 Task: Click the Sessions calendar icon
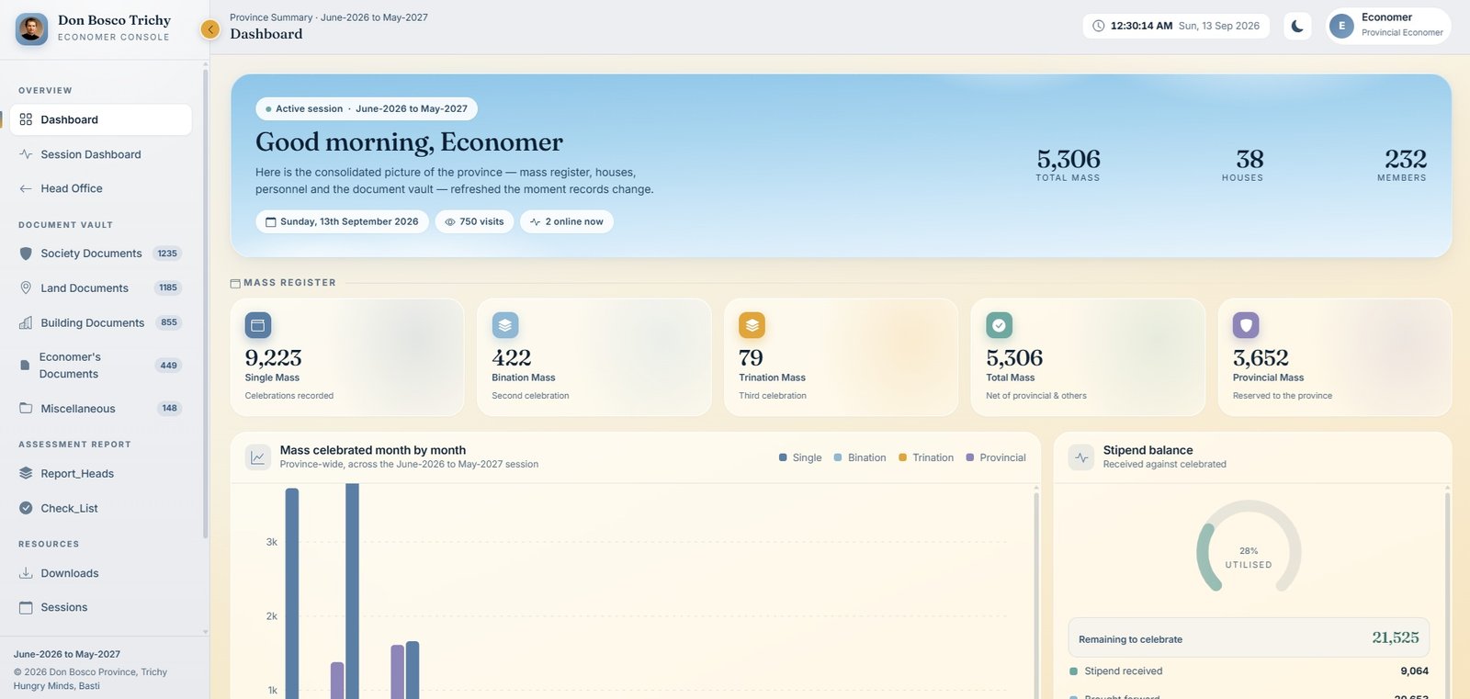26,607
